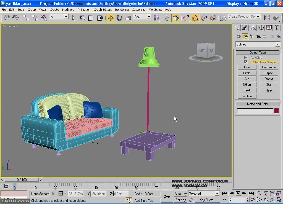
Task: Click the Rectangle shape button
Action: click(x=269, y=67)
